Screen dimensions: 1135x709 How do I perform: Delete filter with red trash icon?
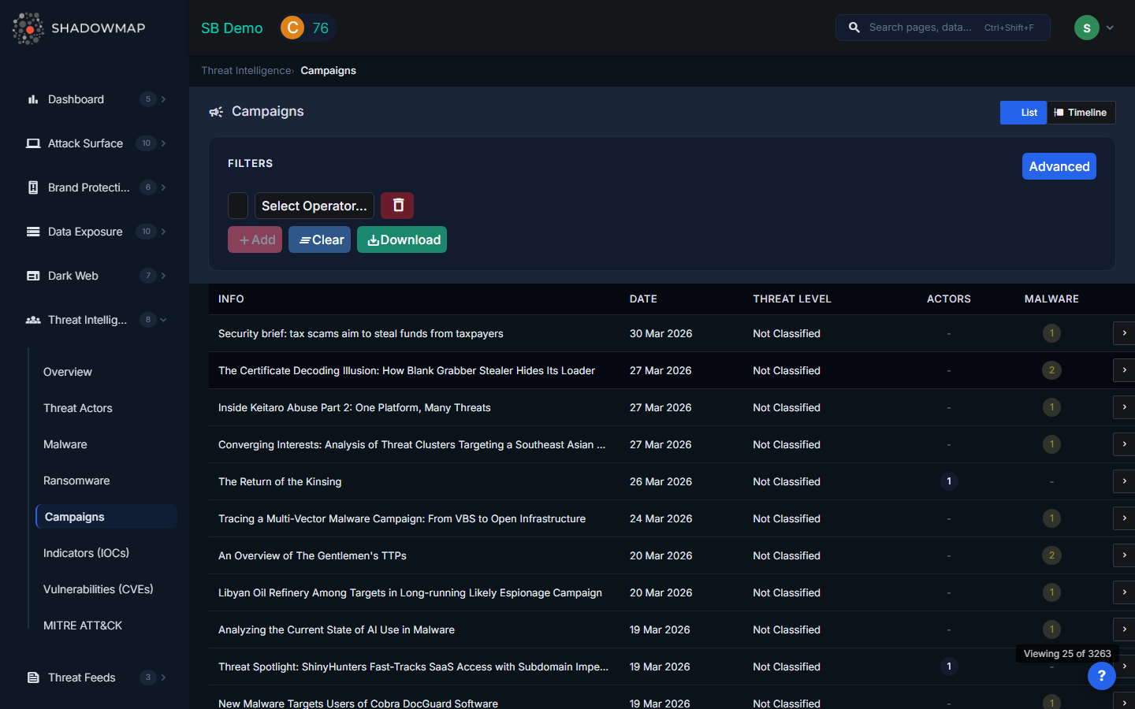(x=397, y=206)
